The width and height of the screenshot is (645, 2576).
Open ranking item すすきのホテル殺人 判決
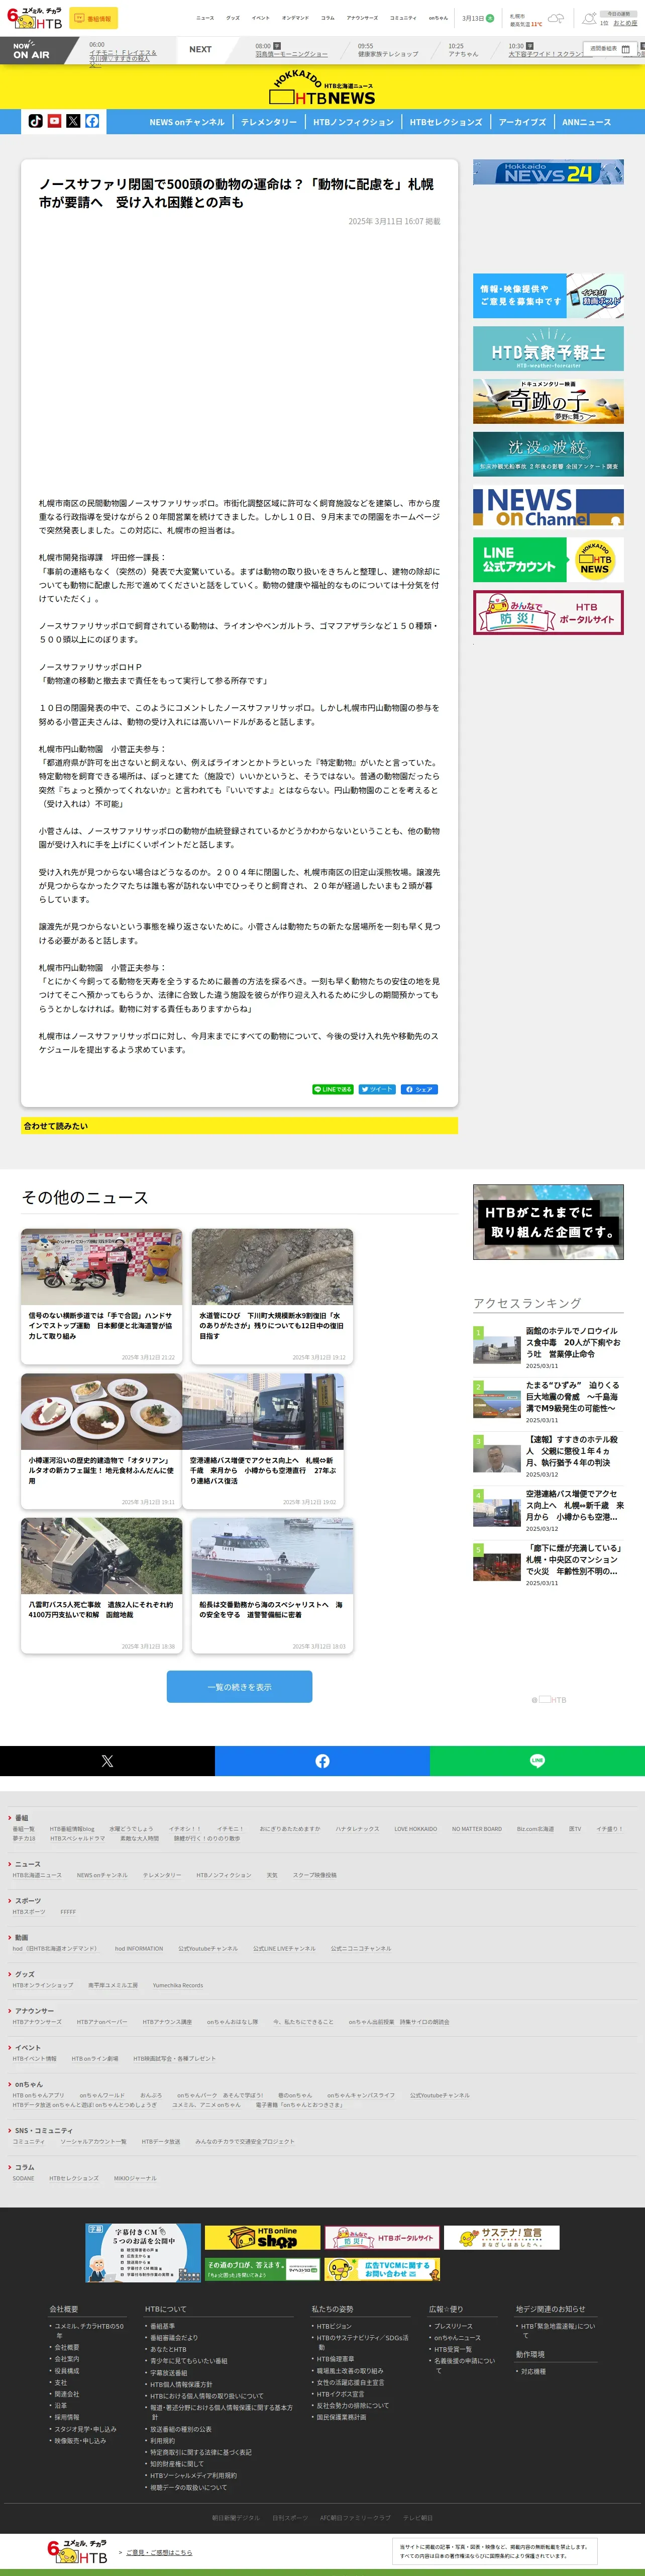[x=548, y=1456]
